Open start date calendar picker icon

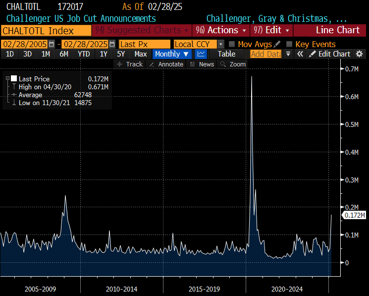(52, 44)
